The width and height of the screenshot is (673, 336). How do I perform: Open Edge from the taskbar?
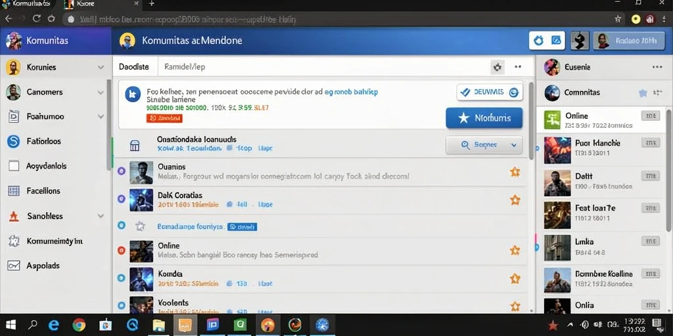(x=54, y=325)
